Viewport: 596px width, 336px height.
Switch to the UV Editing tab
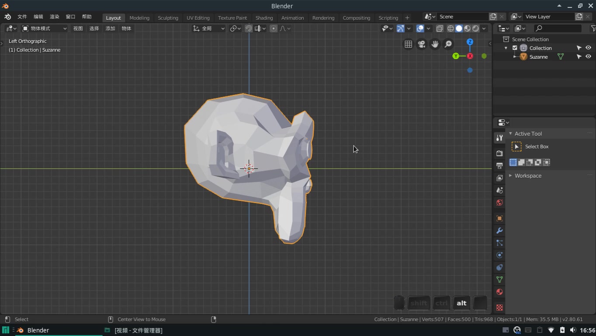tap(198, 18)
